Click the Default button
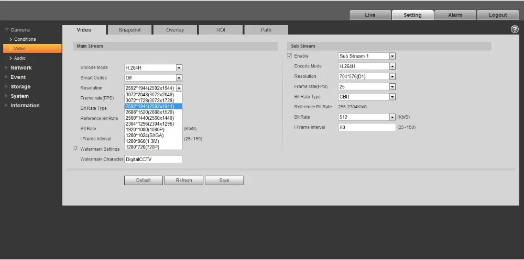This screenshot has width=524, height=260. tap(144, 180)
